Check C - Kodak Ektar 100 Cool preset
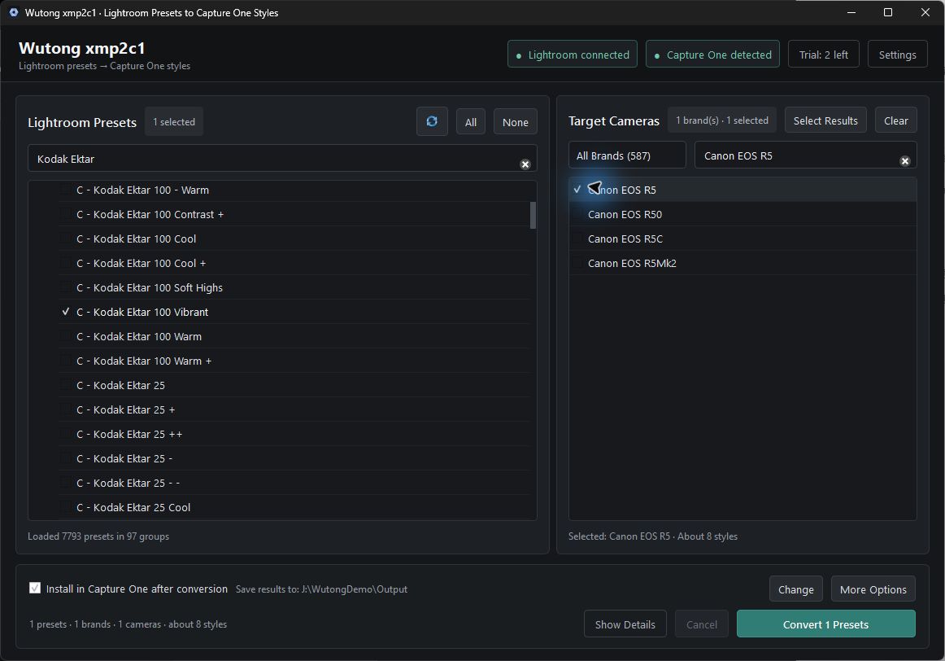Screen dimensions: 945x661 coord(66,239)
